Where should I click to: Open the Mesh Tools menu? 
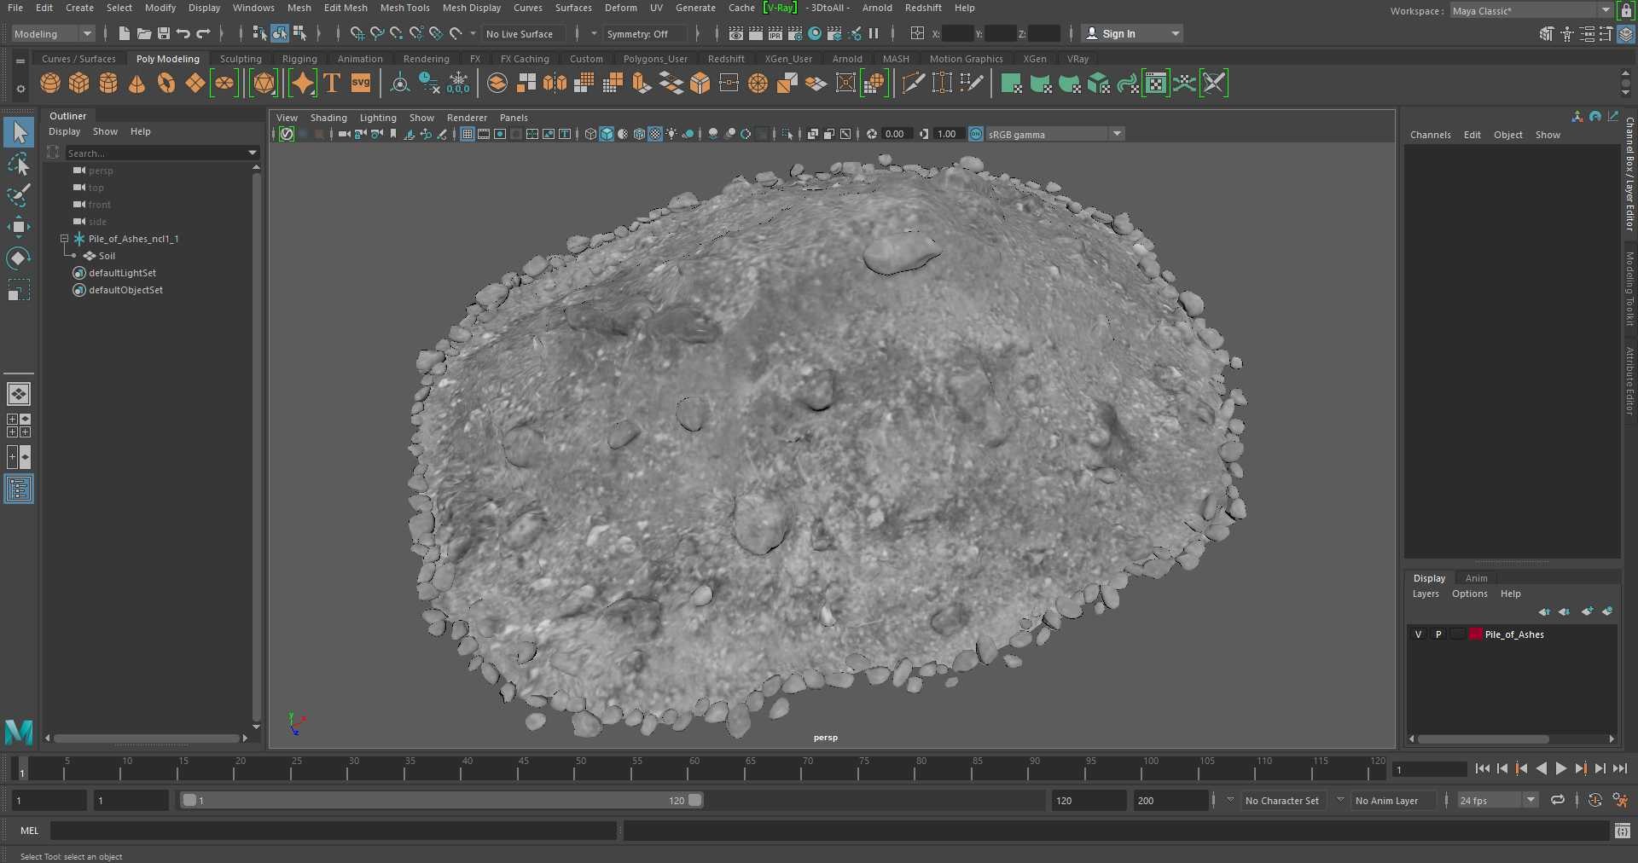(x=405, y=8)
